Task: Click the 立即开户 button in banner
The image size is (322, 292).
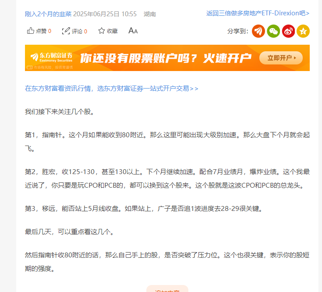Action: [x=281, y=58]
